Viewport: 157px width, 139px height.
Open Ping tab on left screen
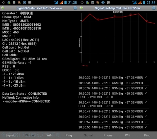[x=69, y=135]
